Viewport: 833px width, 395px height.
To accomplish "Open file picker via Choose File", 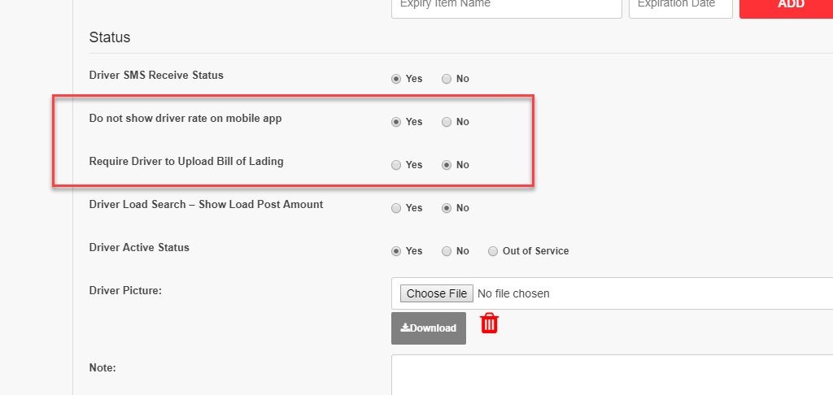I will coord(437,293).
